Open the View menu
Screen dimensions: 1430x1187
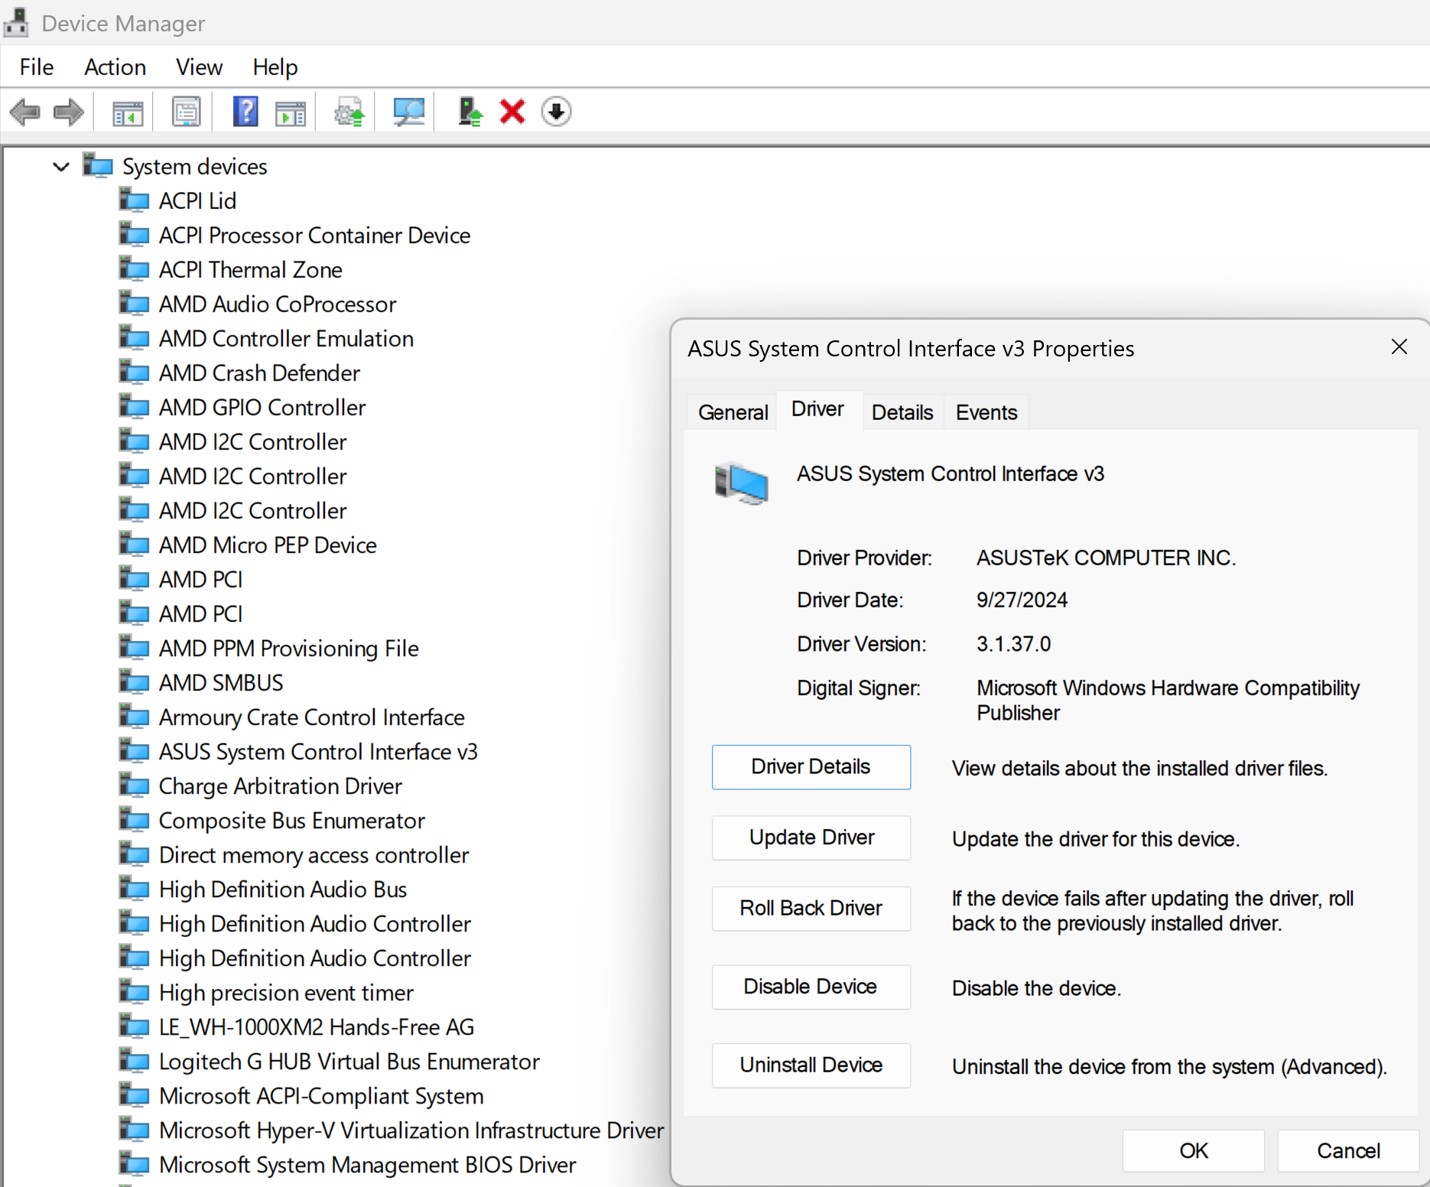click(x=200, y=67)
